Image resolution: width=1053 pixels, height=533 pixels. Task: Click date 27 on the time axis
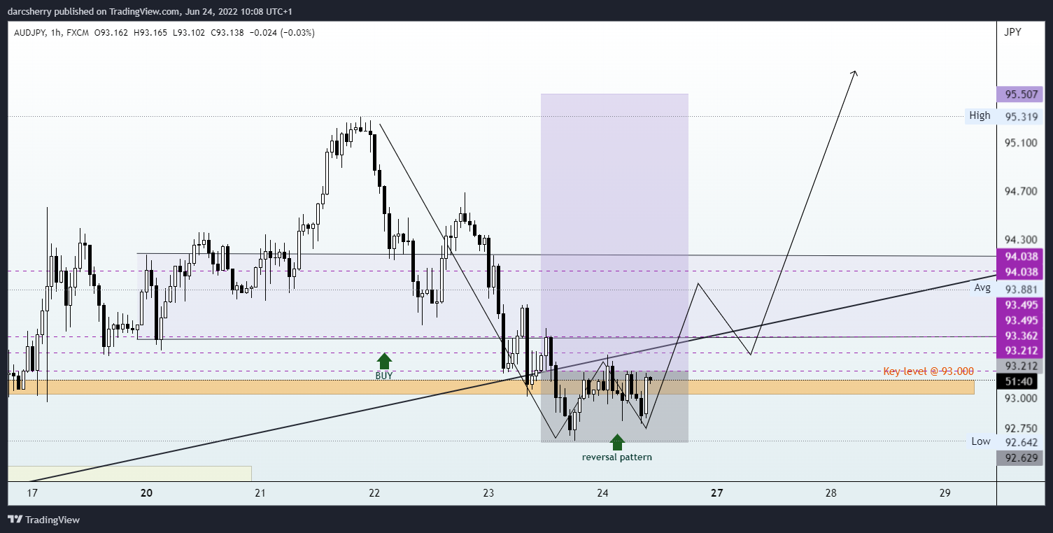point(716,493)
